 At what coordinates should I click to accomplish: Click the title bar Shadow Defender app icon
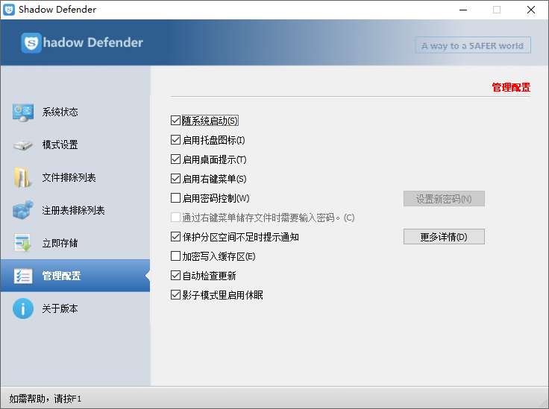click(9, 10)
